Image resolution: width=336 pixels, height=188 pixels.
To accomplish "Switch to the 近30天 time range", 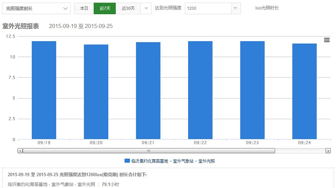I will pyautogui.click(x=128, y=8).
